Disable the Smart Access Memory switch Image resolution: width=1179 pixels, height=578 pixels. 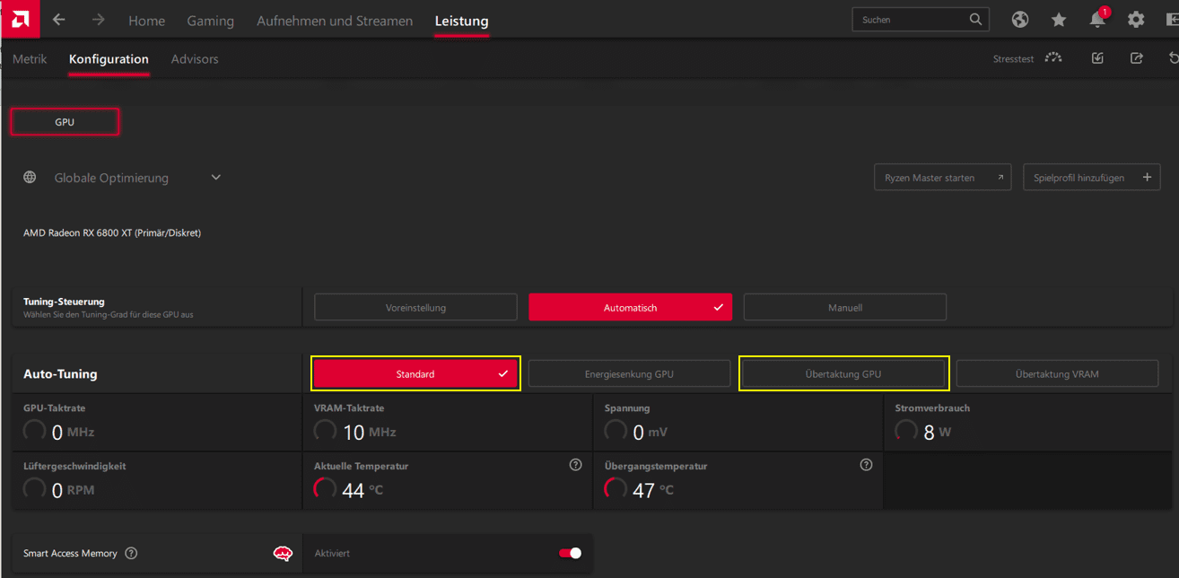tap(570, 553)
